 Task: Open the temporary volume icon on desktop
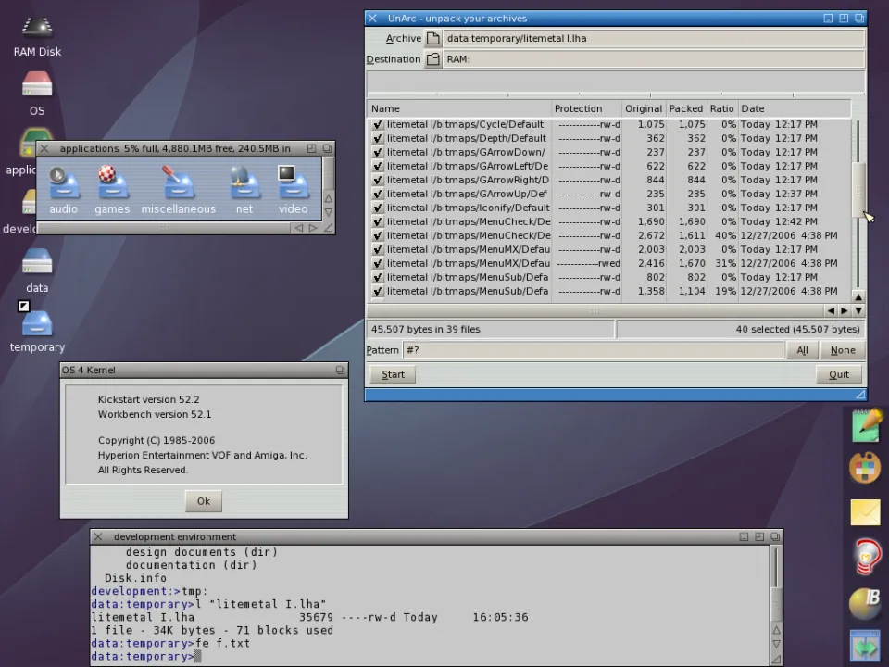coord(37,324)
